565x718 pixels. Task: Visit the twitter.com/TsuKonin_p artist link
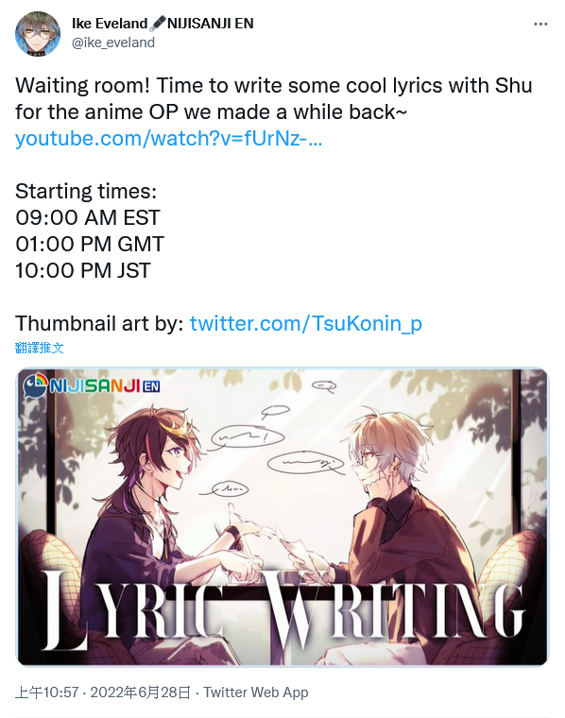tap(305, 324)
